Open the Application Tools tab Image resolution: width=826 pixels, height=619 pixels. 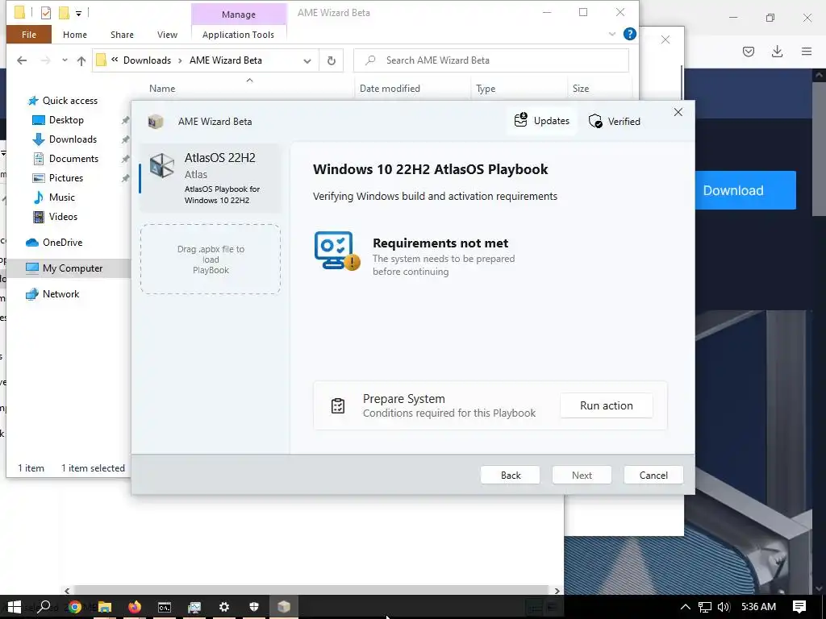click(x=238, y=35)
